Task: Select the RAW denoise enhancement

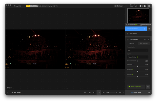Action: tap(138, 34)
